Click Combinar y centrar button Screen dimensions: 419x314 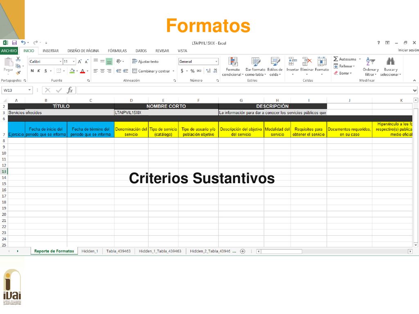pos(151,71)
